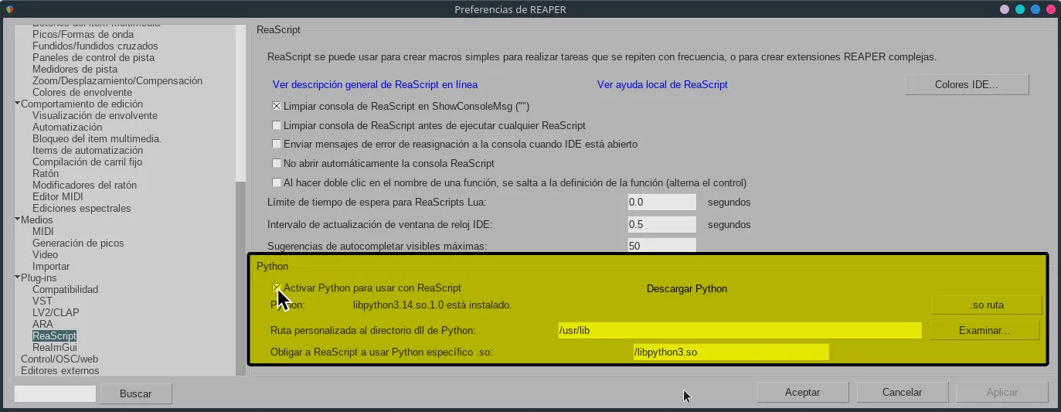Select the highlighted ReaScript tree item
The image size is (1061, 412).
click(54, 336)
